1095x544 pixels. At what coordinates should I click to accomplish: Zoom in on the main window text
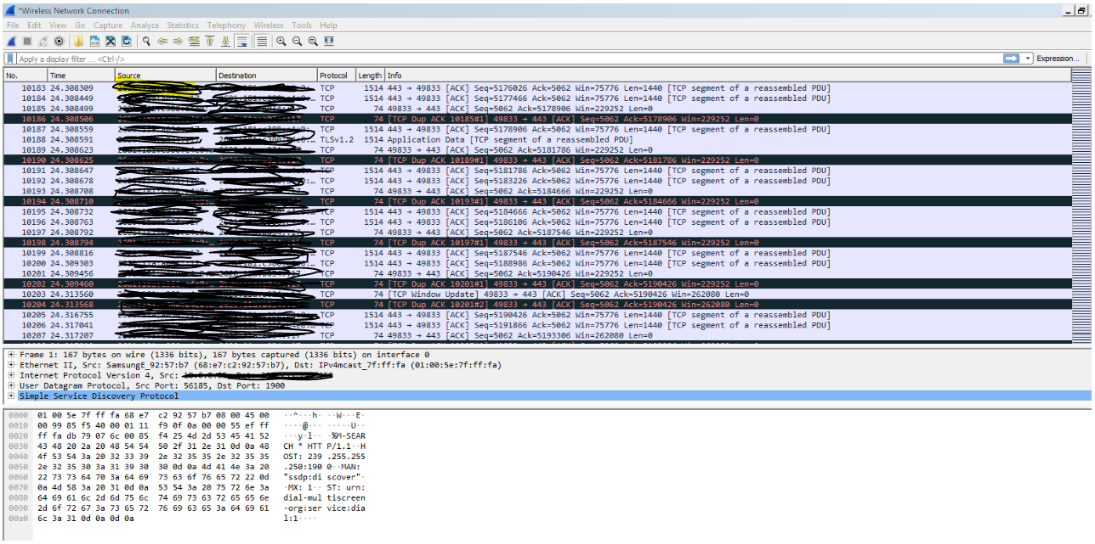281,41
